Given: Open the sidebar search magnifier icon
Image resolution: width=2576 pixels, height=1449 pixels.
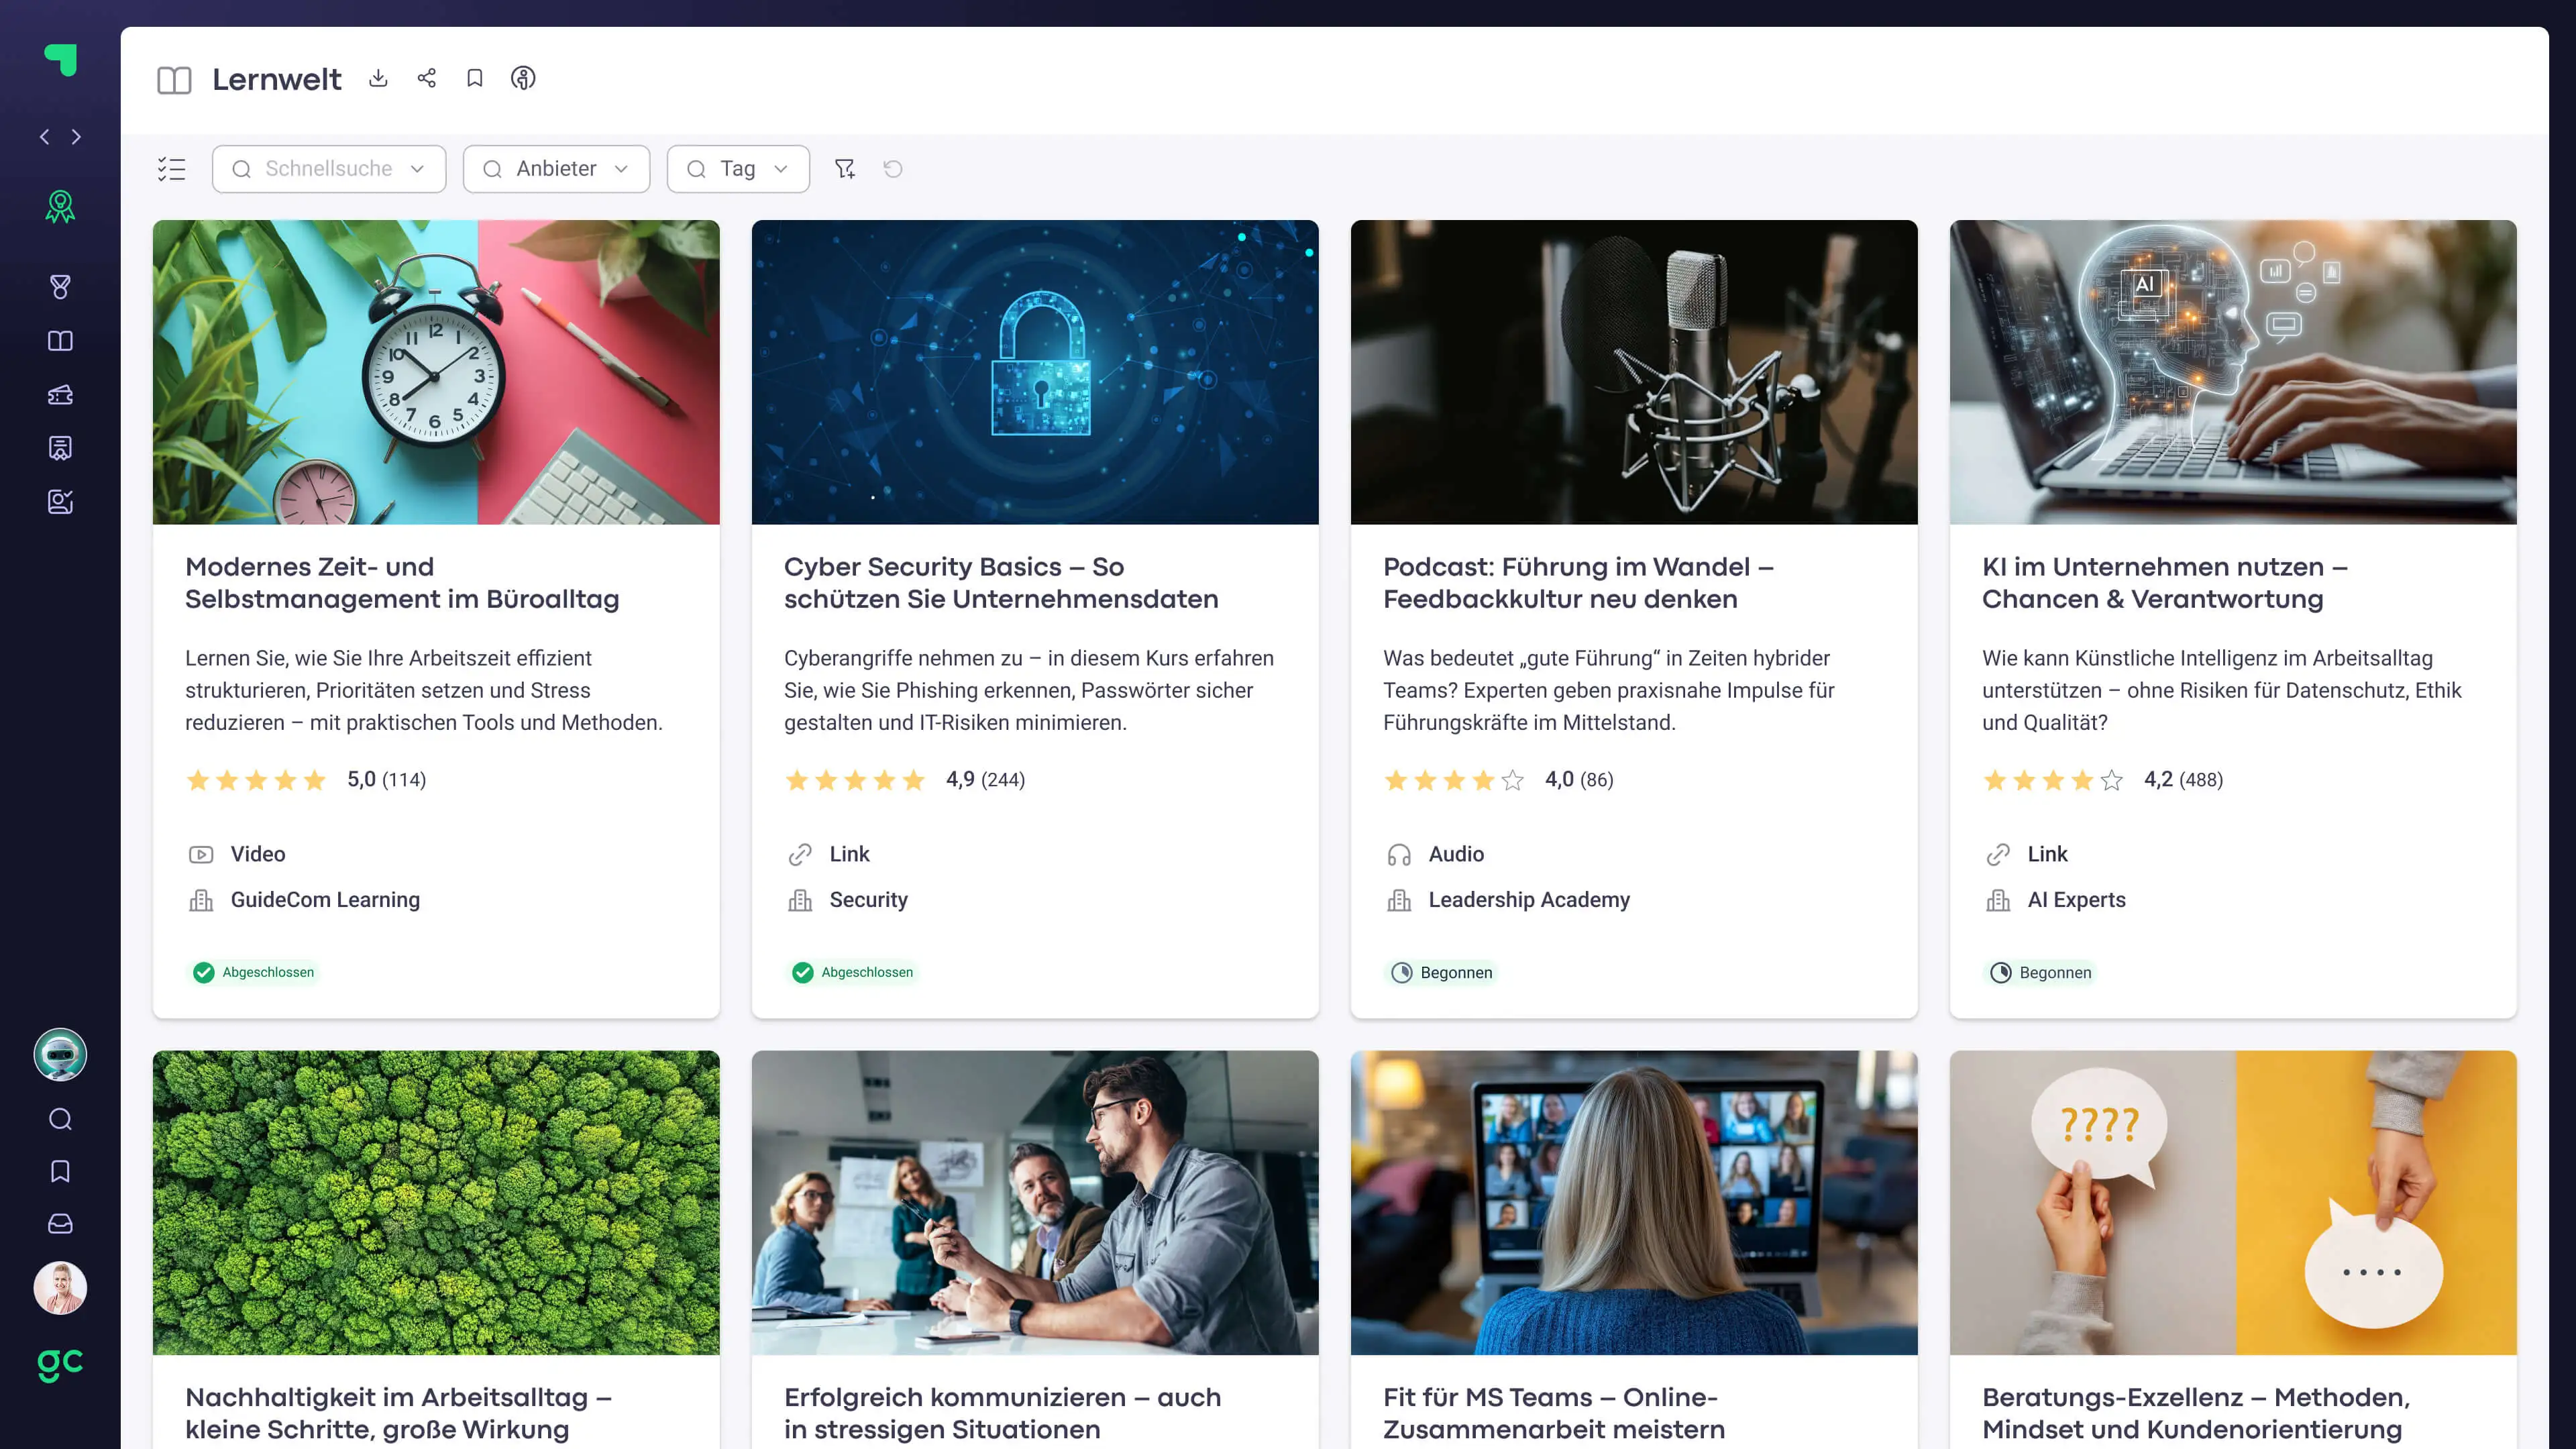Looking at the screenshot, I should coord(60,1119).
